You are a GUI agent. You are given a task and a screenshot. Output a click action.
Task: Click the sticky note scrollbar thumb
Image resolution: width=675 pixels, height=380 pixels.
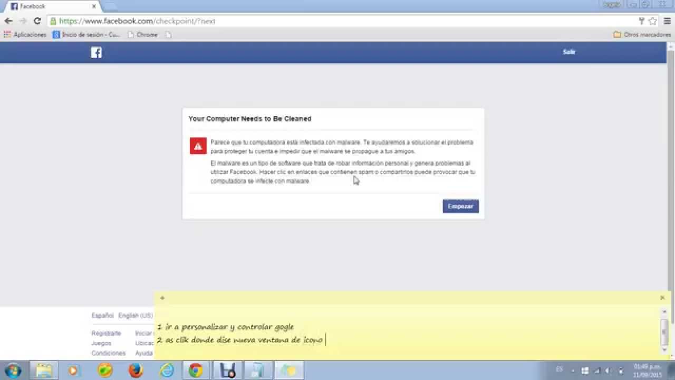click(x=664, y=331)
